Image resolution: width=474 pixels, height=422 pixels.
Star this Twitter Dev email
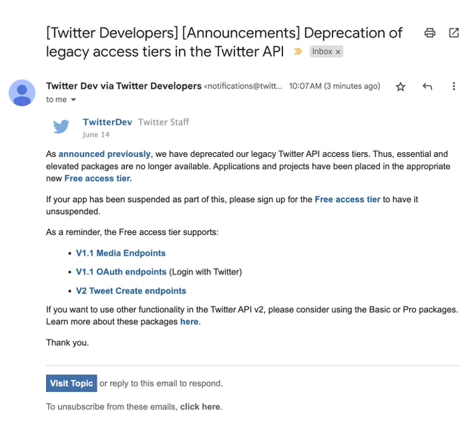coord(400,86)
